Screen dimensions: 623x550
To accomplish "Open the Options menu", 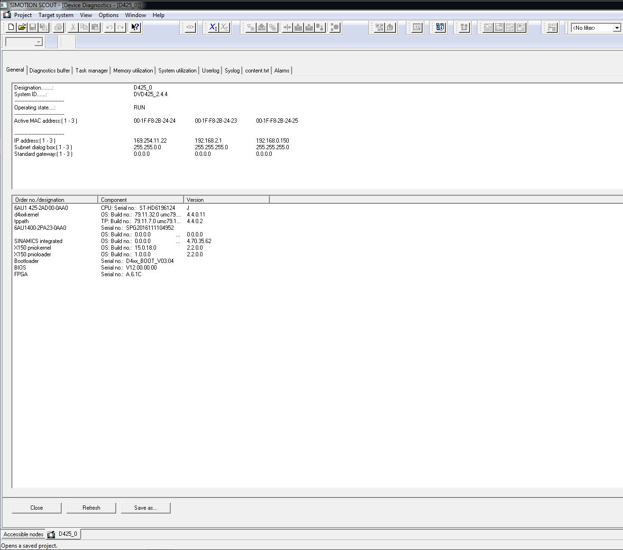I will pos(109,15).
